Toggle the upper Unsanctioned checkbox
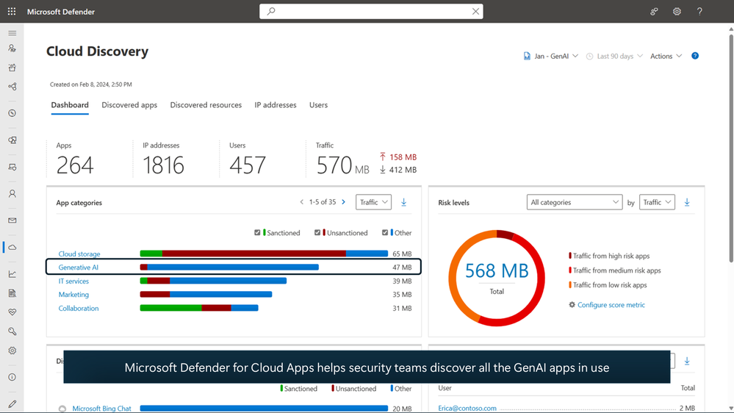This screenshot has height=413, width=734. [x=317, y=233]
